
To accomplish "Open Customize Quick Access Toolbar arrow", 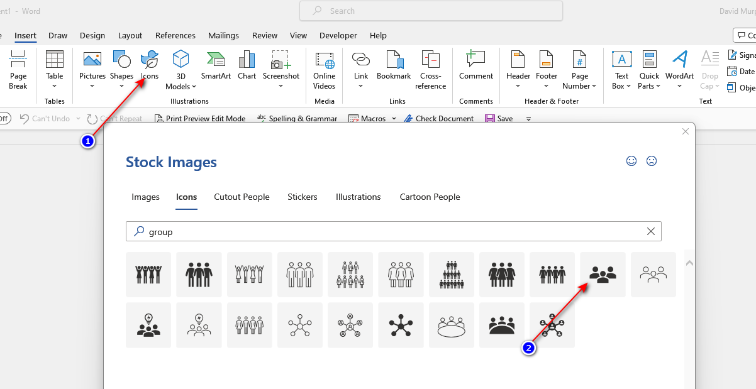I will tap(528, 118).
